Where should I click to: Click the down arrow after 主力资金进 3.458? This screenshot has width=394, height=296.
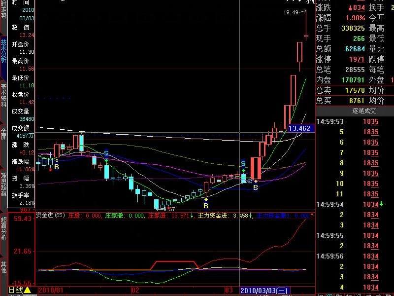click(251, 216)
